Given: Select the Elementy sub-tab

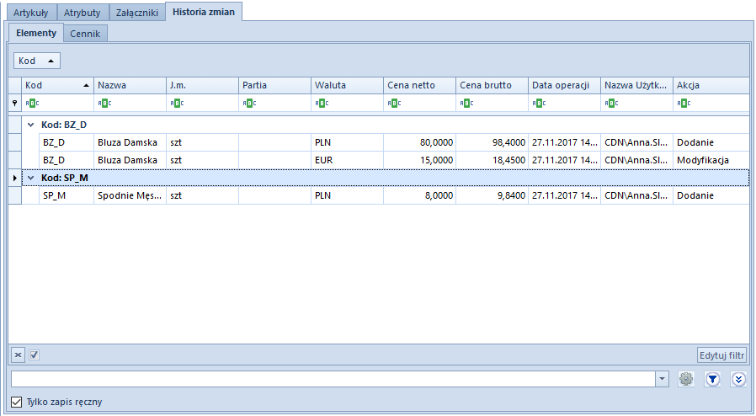Looking at the screenshot, I should coord(36,33).
